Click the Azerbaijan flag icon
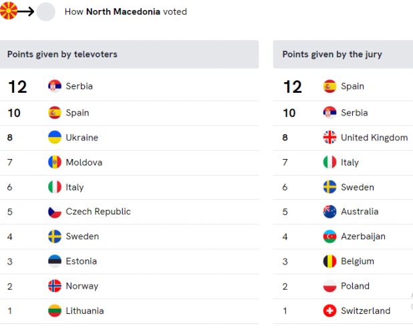Screen dimensions: 413x328 point(329,236)
